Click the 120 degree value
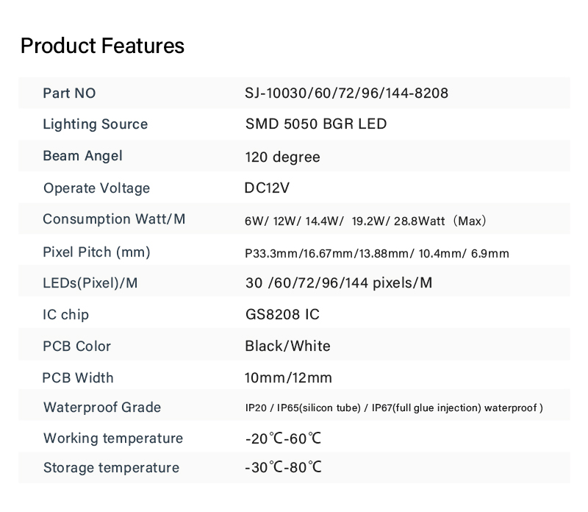Image resolution: width=588 pixels, height=512 pixels. [283, 157]
